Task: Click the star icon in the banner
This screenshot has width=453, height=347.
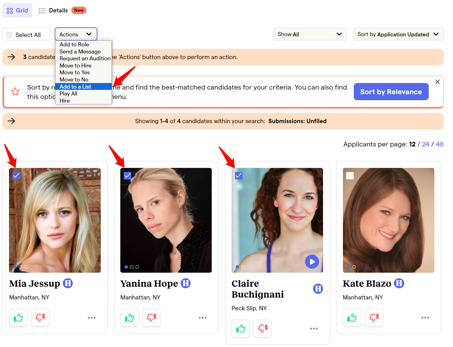Action: [15, 91]
